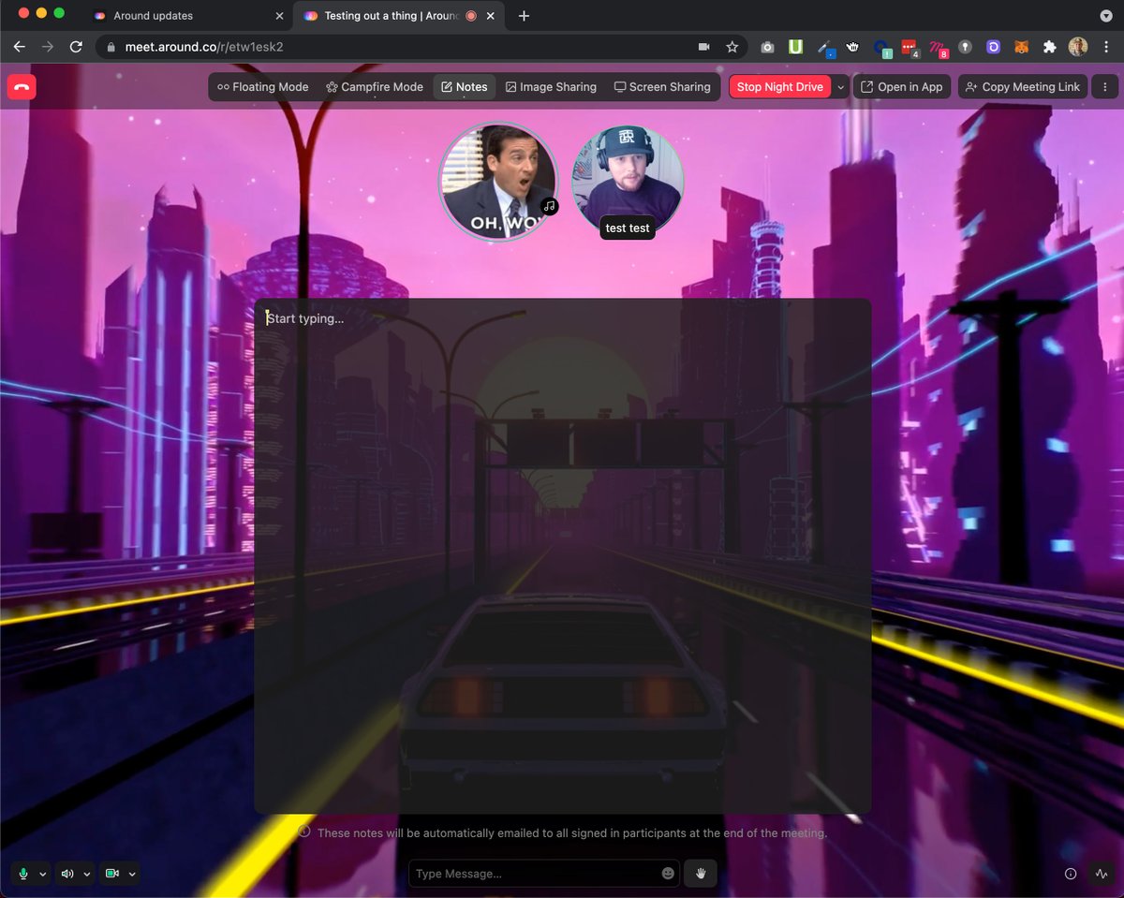Viewport: 1124px width, 898px height.
Task: Open the Stop Night Drive dropdown arrow
Action: 840,86
